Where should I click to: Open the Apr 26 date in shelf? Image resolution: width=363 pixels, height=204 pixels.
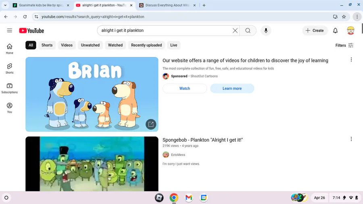coord(319,198)
